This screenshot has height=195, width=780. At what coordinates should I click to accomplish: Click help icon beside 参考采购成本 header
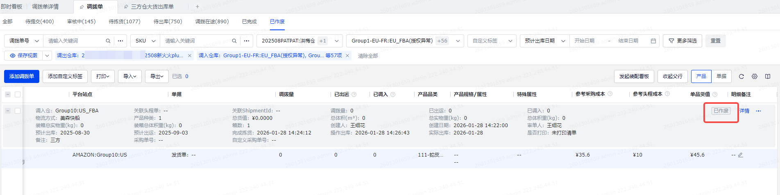[x=610, y=94]
